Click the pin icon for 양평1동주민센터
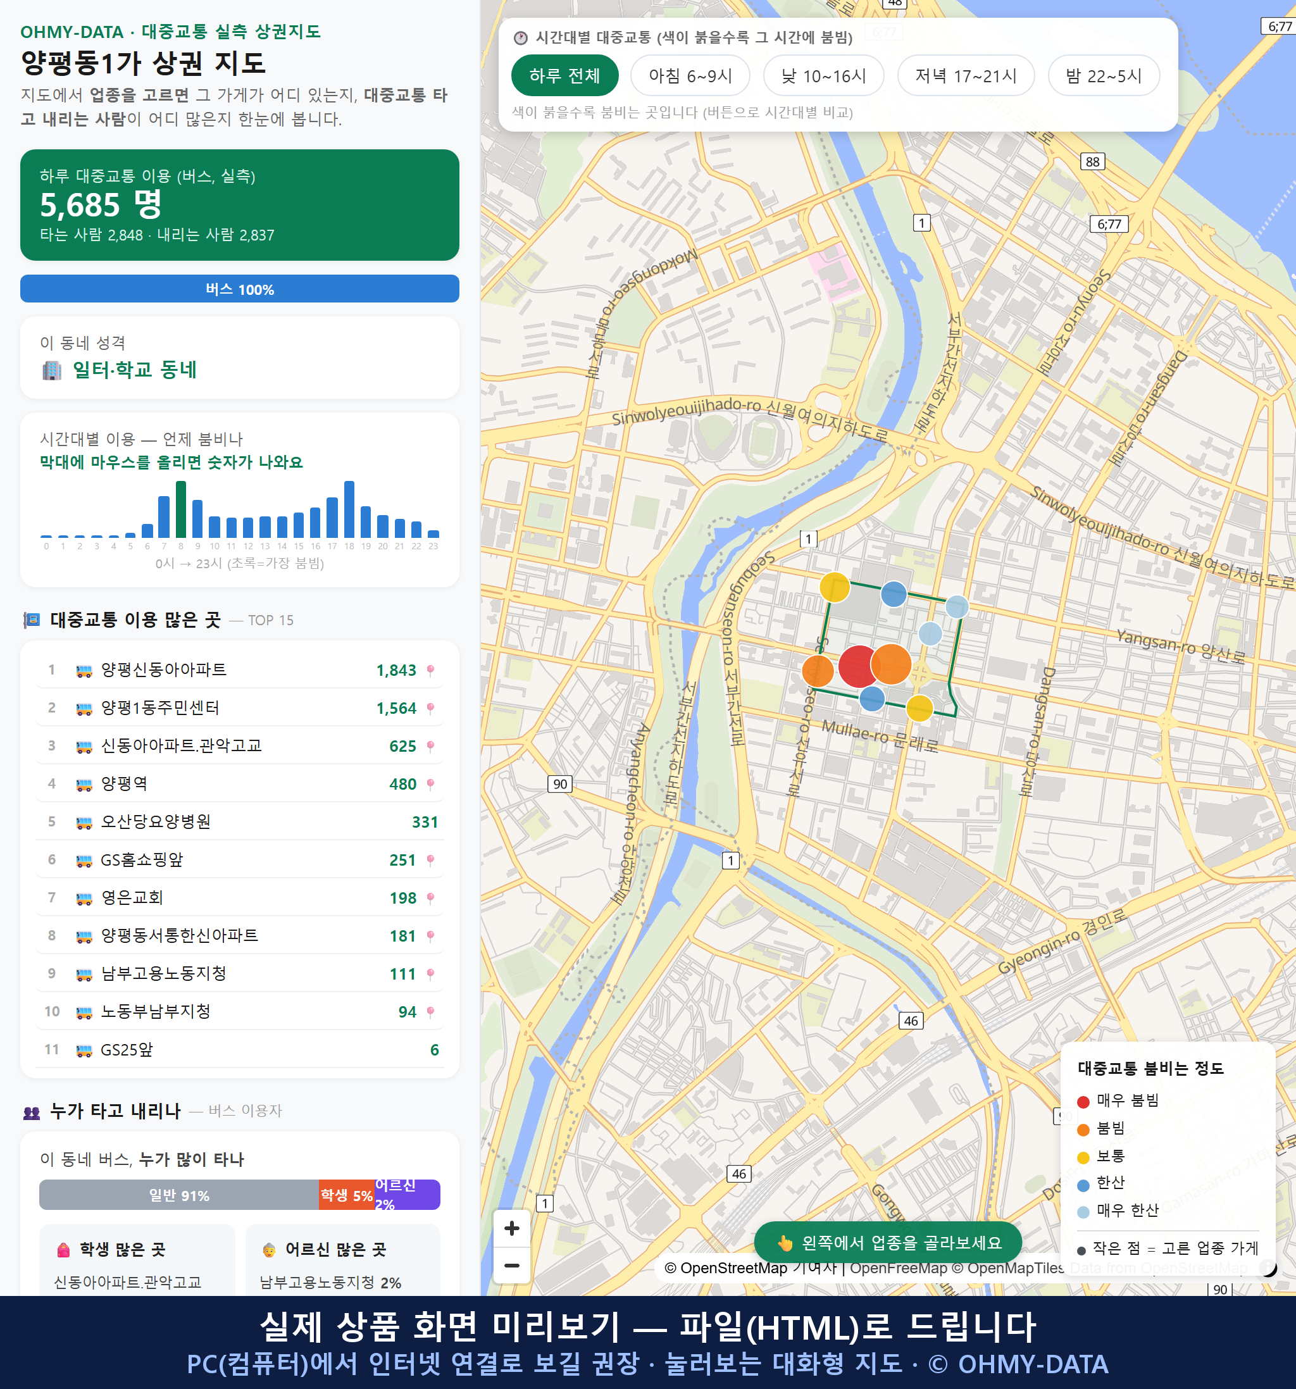The width and height of the screenshot is (1296, 1389). click(430, 707)
